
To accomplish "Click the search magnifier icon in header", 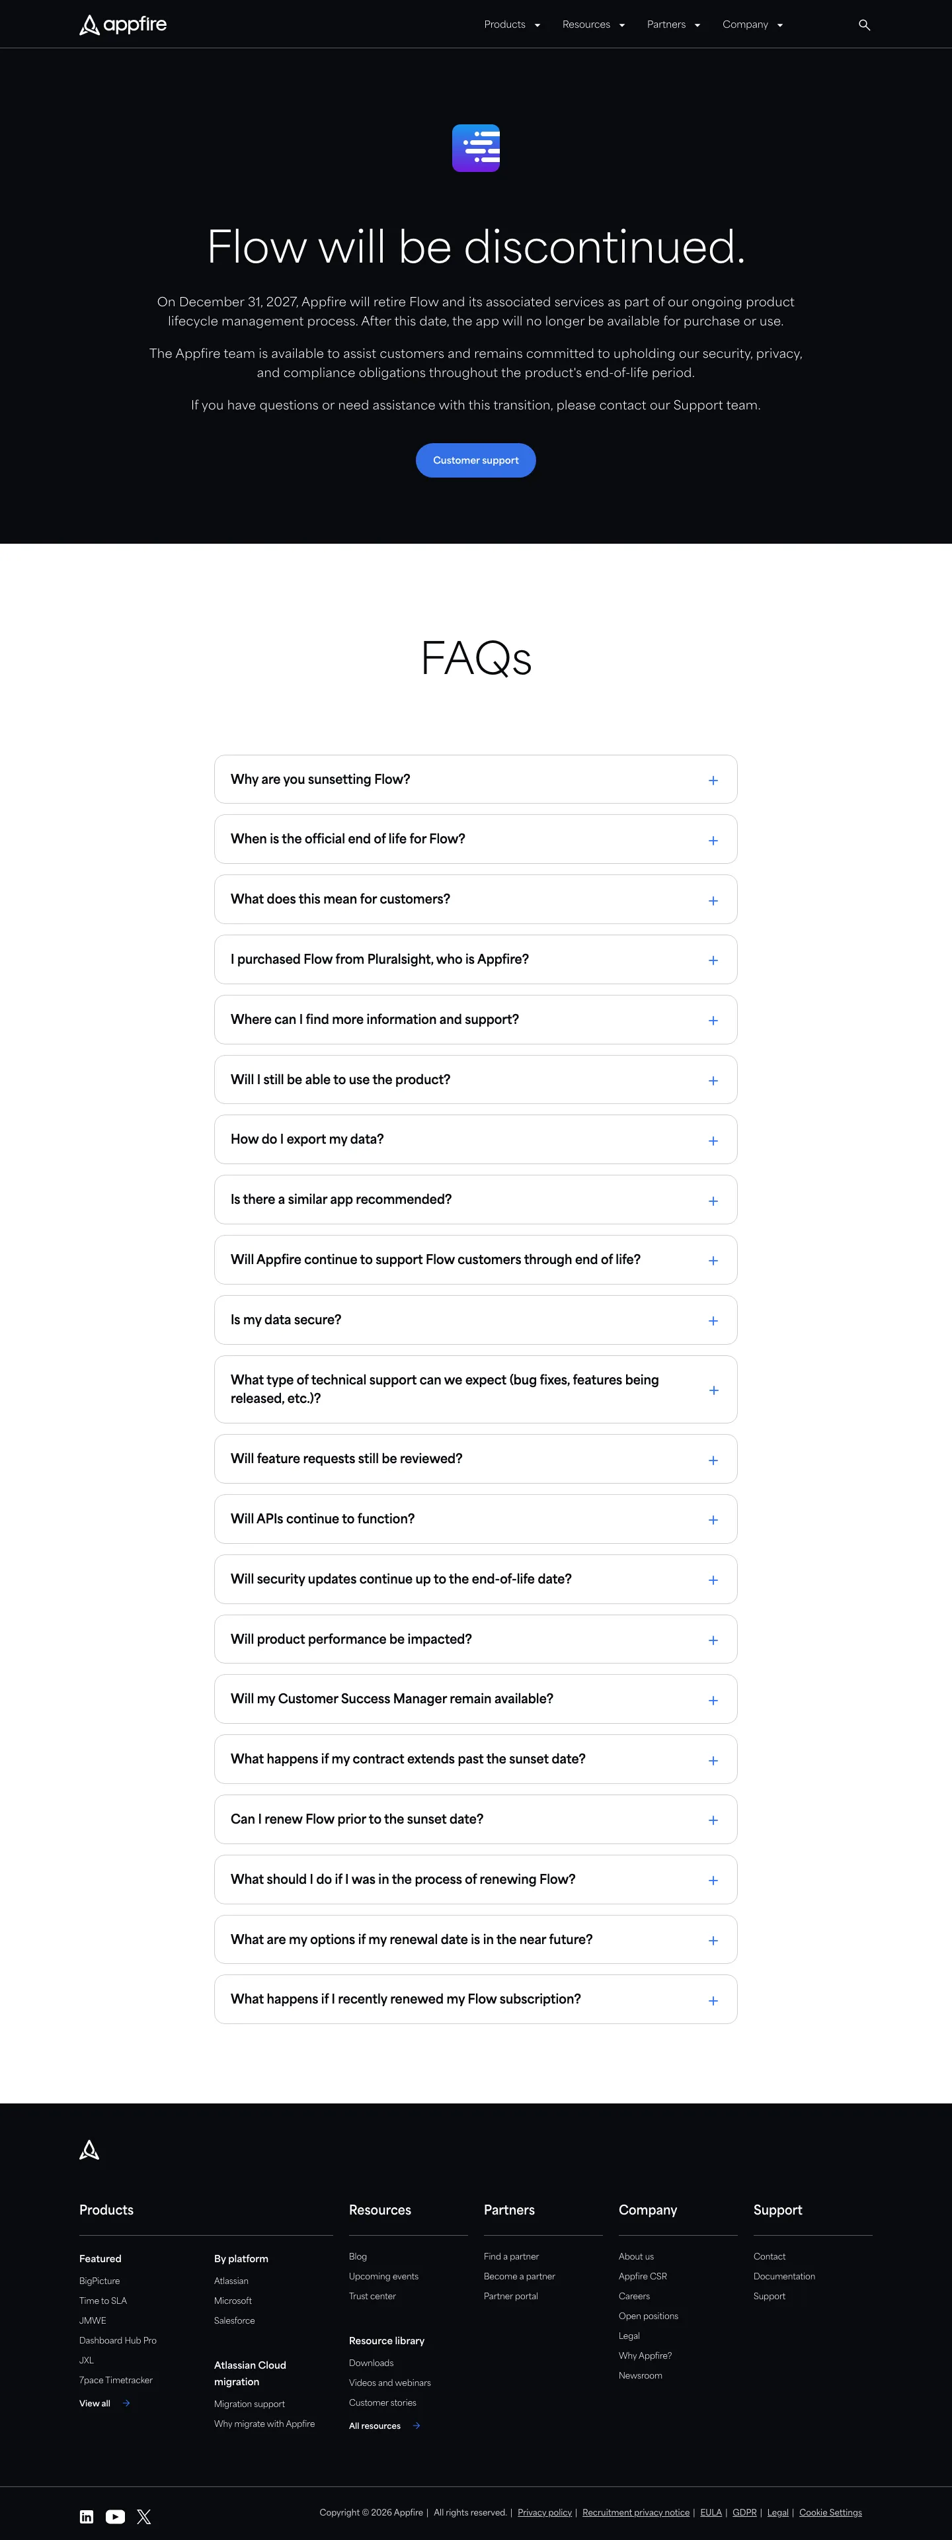I will [x=864, y=24].
